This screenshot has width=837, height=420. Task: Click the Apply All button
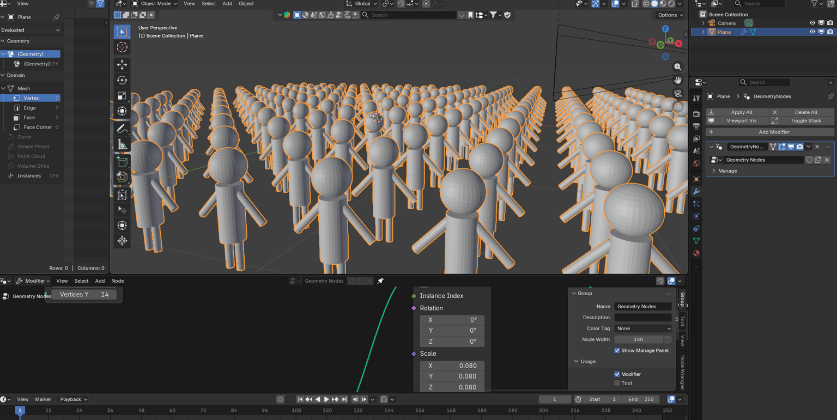point(737,112)
